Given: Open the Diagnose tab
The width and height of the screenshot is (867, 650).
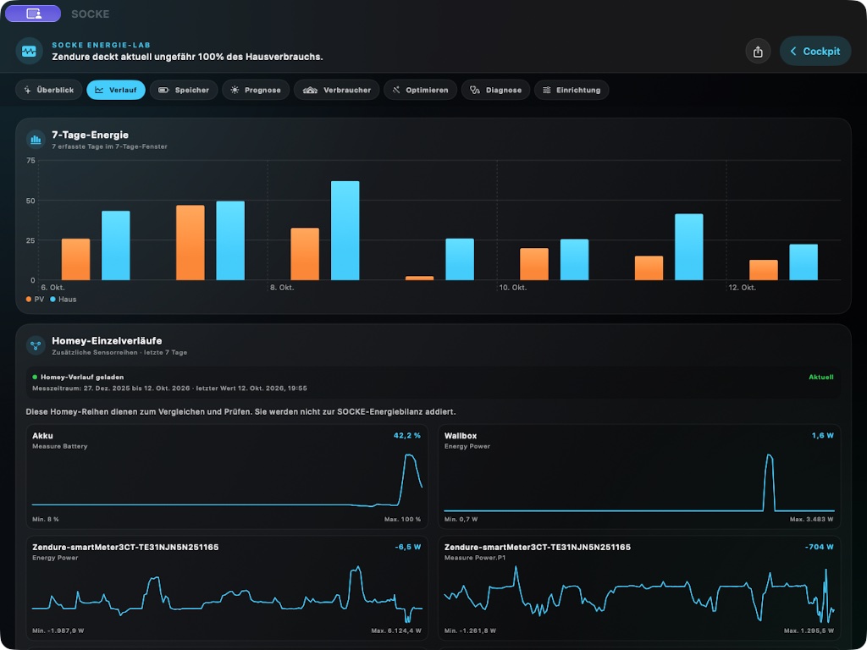Looking at the screenshot, I should 495,90.
